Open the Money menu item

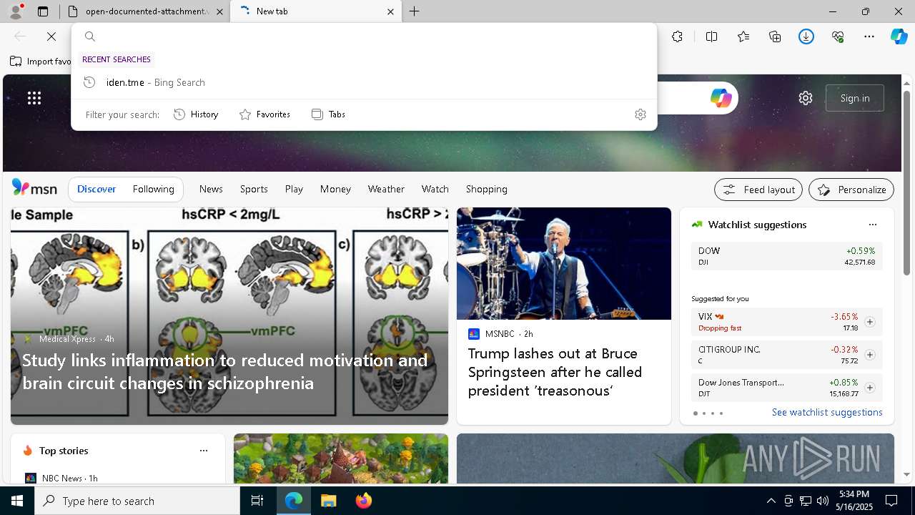click(x=335, y=189)
